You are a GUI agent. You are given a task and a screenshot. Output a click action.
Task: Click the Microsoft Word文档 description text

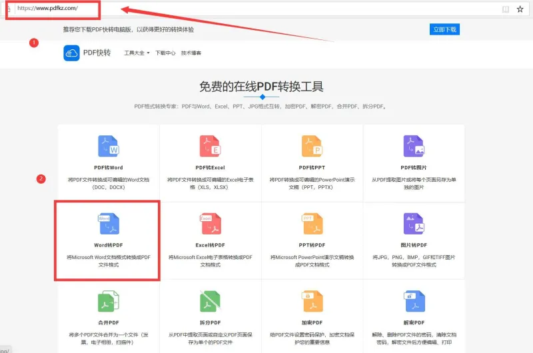tap(109, 261)
